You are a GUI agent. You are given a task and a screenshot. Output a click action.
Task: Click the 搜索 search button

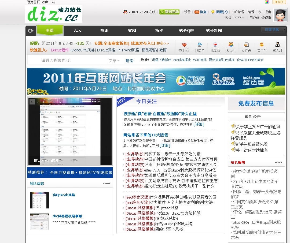tap(129, 61)
